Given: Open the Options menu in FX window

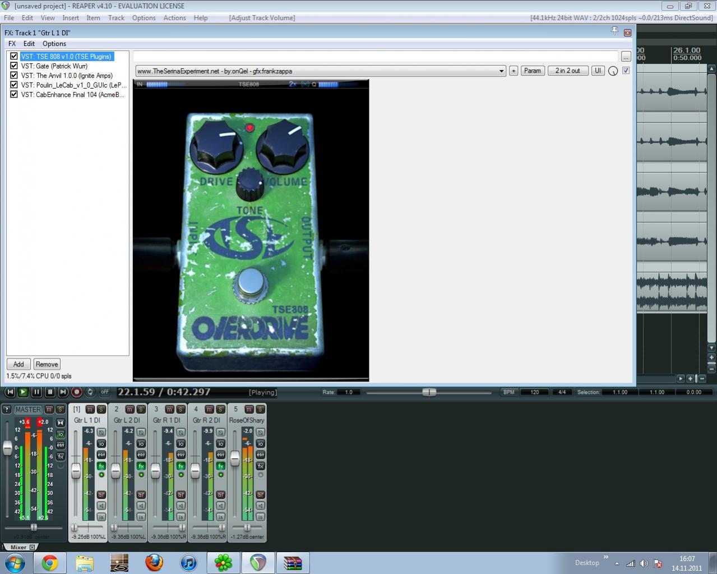Looking at the screenshot, I should click(x=54, y=44).
